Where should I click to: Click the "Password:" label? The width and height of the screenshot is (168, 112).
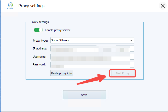pyautogui.click(x=39, y=64)
